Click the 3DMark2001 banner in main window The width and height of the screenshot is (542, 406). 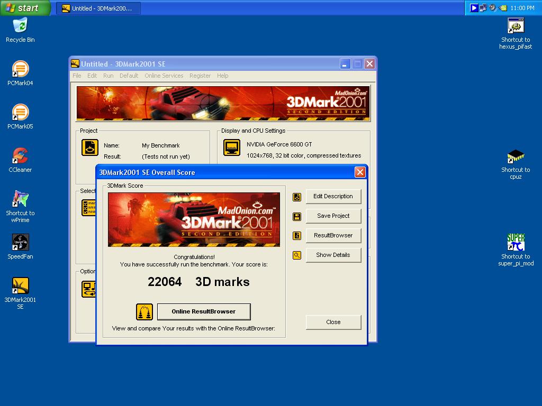pyautogui.click(x=223, y=104)
